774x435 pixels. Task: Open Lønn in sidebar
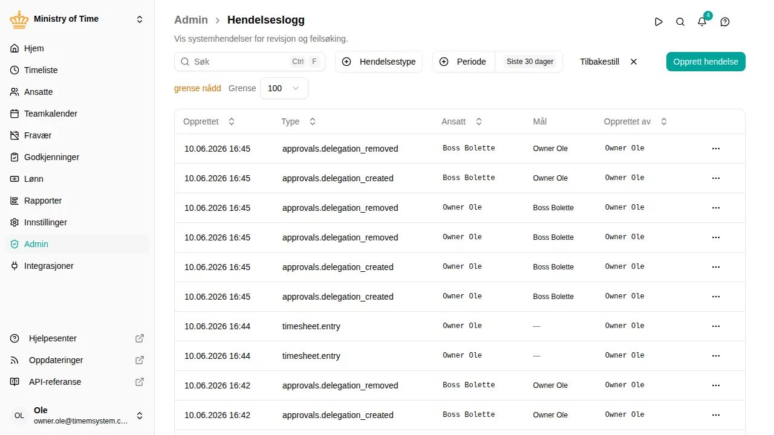[77, 179]
